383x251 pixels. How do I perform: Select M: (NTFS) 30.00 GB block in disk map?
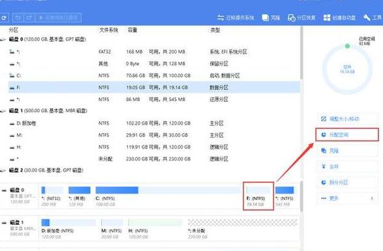pyautogui.click(x=112, y=229)
